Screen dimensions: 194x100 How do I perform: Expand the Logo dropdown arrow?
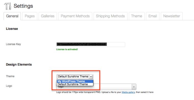pos(134,87)
